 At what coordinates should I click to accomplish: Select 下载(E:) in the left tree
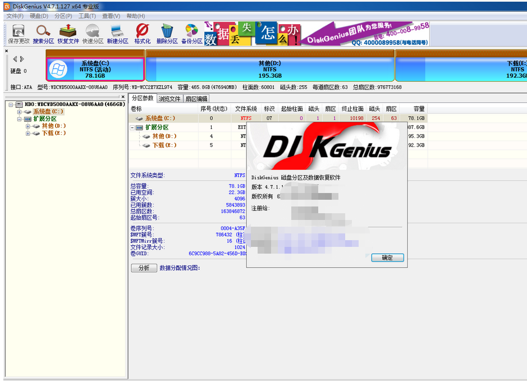pos(54,134)
